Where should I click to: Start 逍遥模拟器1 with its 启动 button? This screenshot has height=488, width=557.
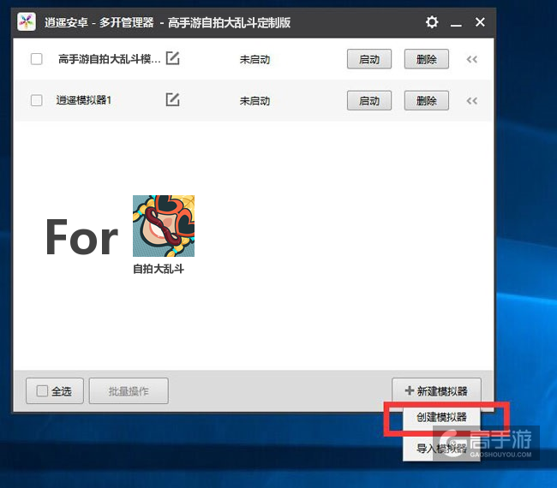pos(368,100)
